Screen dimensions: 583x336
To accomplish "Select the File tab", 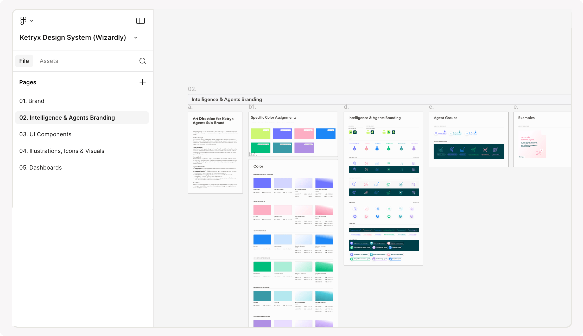I will pos(24,61).
